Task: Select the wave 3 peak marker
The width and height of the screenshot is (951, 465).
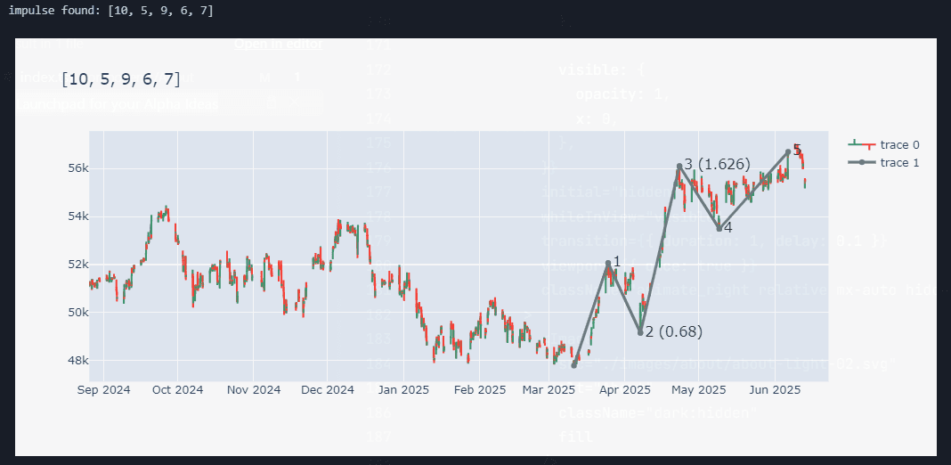Action: (x=679, y=166)
